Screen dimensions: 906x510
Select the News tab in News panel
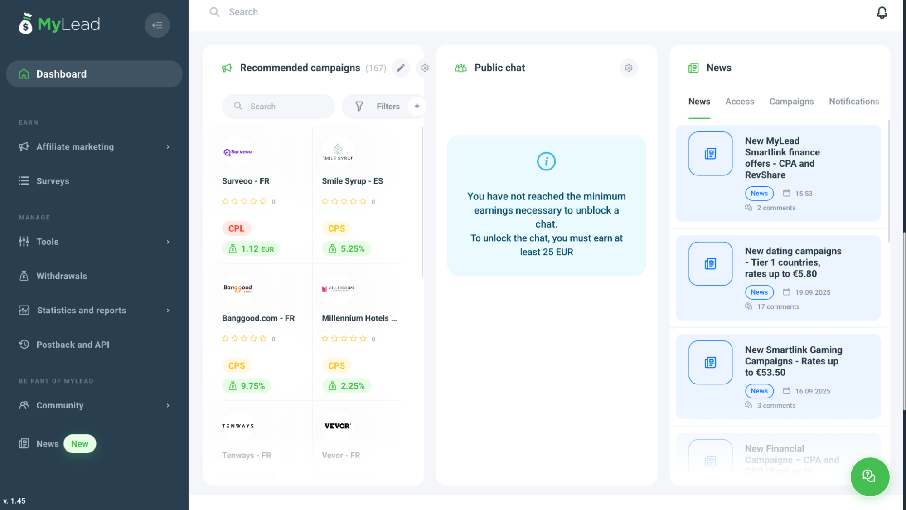coord(699,102)
